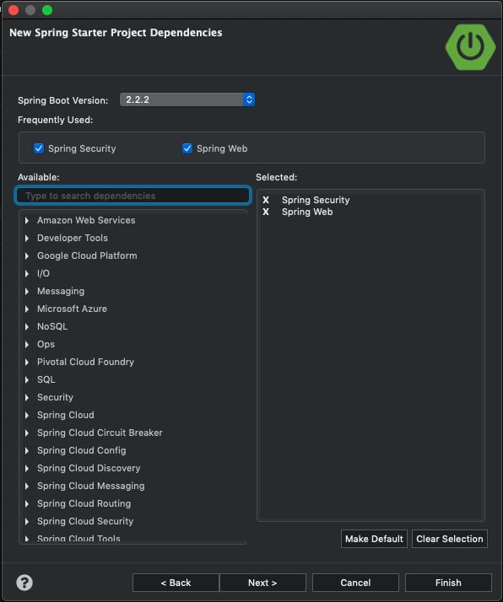Click the Spring Boot power logo
The image size is (503, 602).
(x=470, y=47)
